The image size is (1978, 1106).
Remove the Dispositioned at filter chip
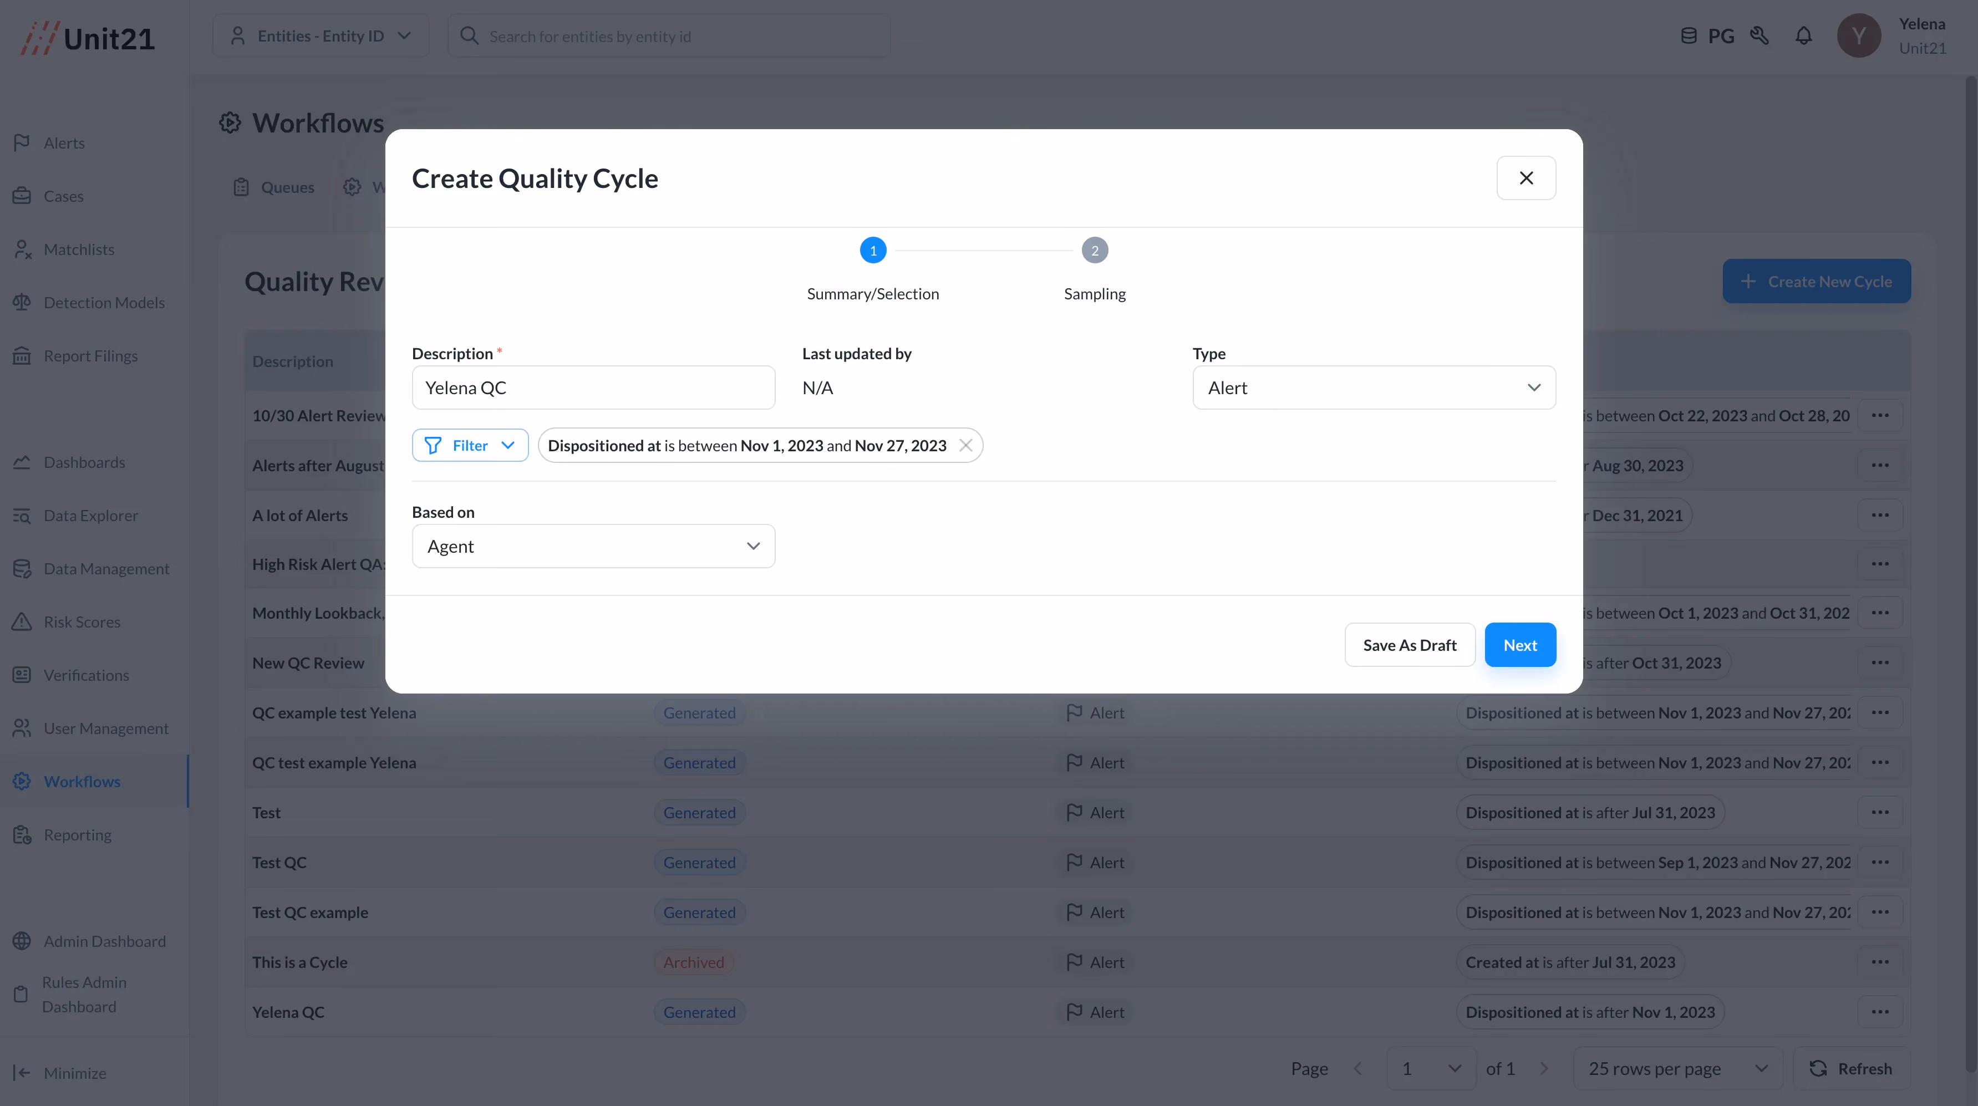[965, 445]
